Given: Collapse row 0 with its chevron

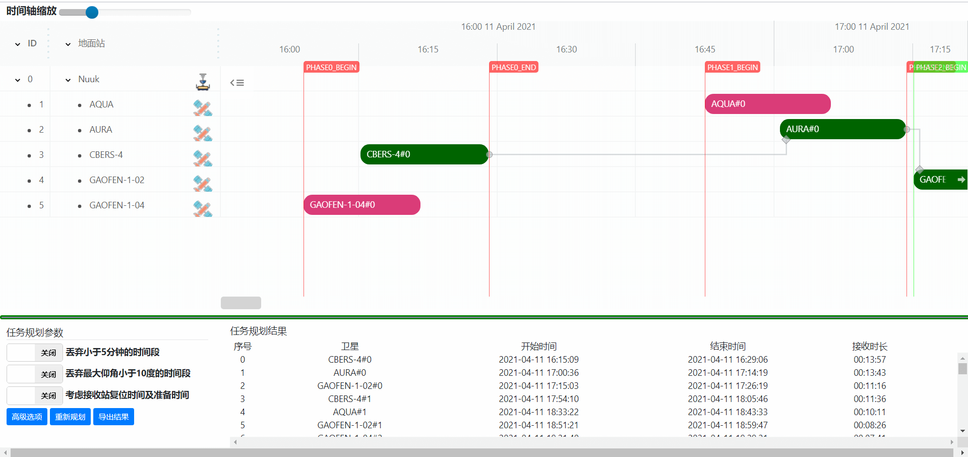Looking at the screenshot, I should point(18,80).
